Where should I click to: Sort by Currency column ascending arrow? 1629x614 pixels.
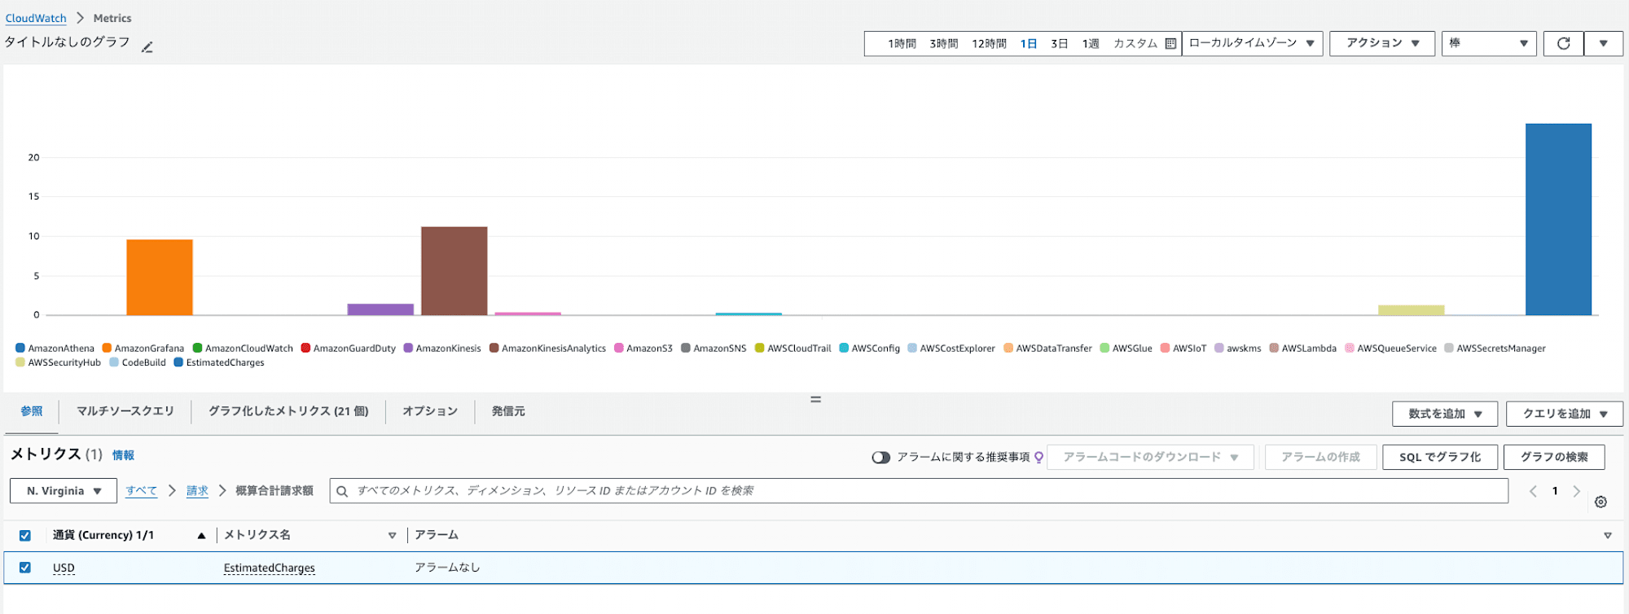(201, 535)
